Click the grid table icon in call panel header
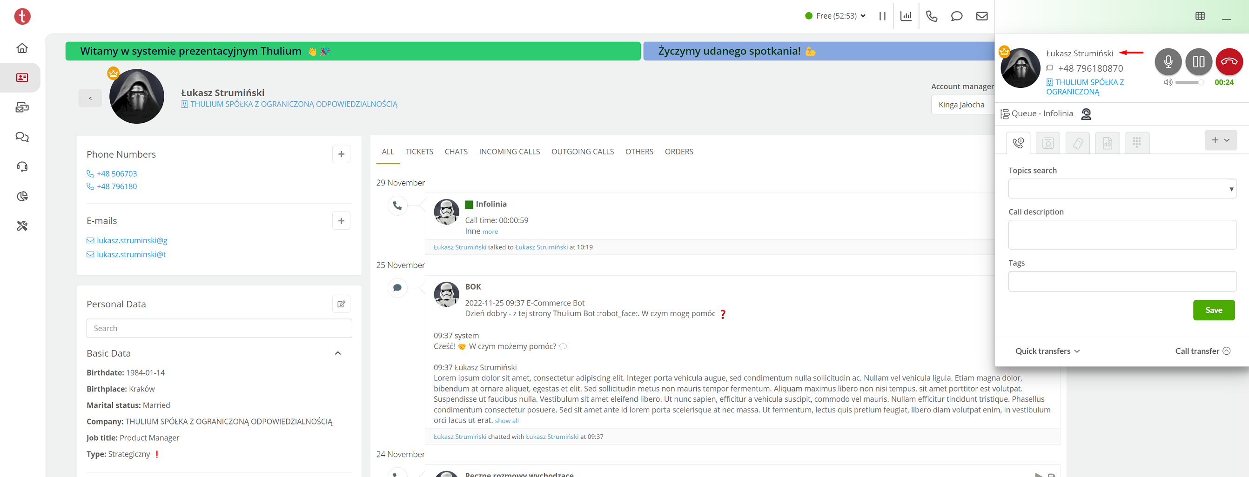The height and width of the screenshot is (477, 1249). click(x=1200, y=16)
